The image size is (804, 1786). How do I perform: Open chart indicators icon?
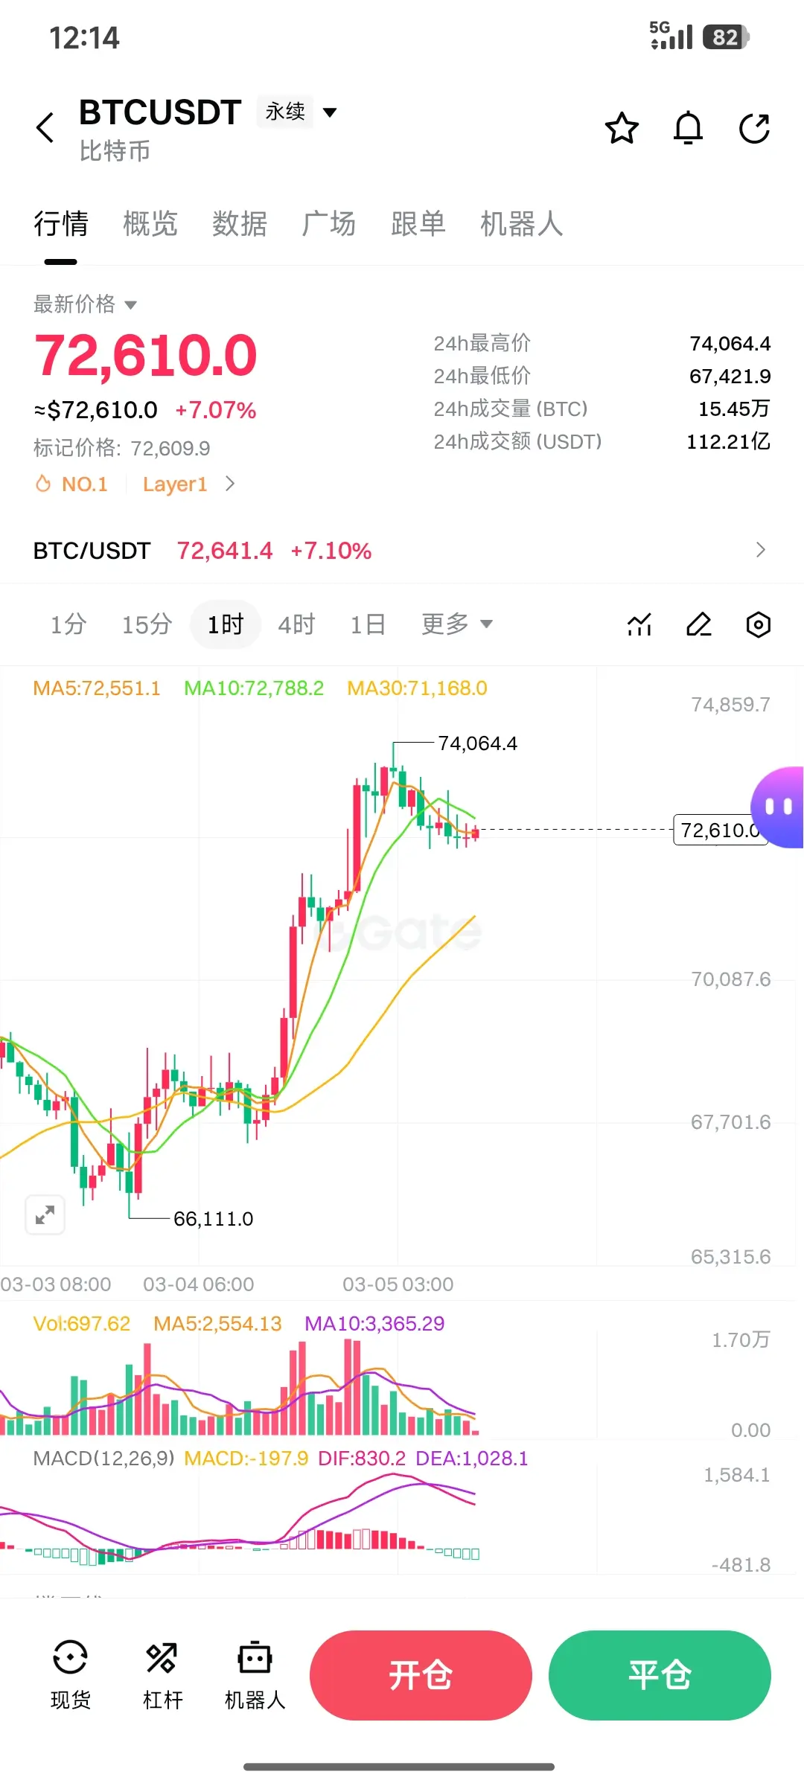click(x=639, y=624)
